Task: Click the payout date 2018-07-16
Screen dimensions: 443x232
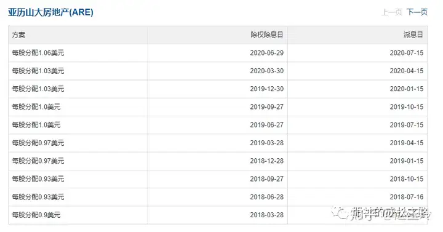Action: click(x=407, y=197)
